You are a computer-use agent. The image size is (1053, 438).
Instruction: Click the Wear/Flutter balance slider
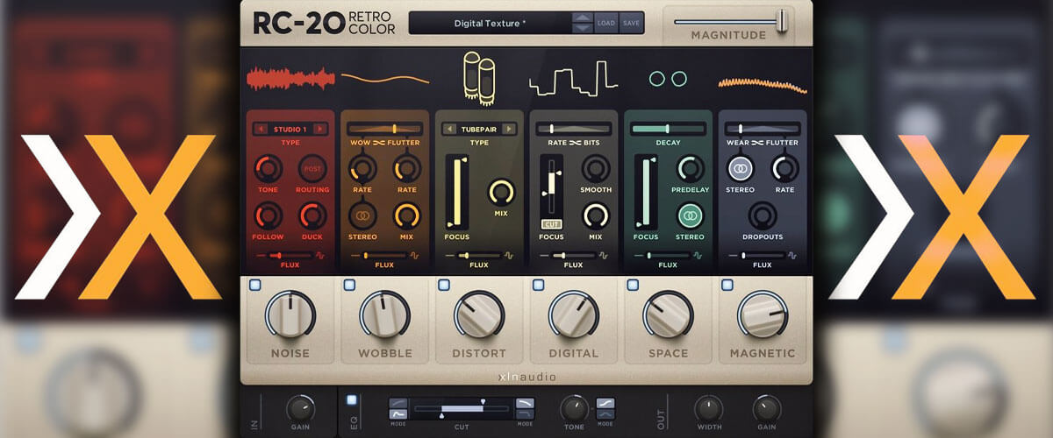tap(763, 128)
